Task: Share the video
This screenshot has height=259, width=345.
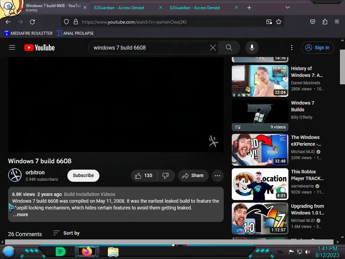Action: 193,175
